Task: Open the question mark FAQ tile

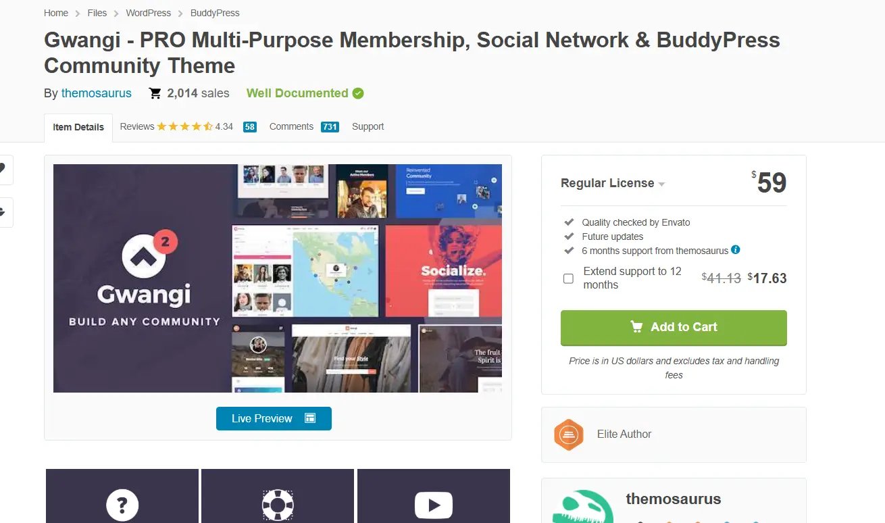Action: click(x=122, y=505)
